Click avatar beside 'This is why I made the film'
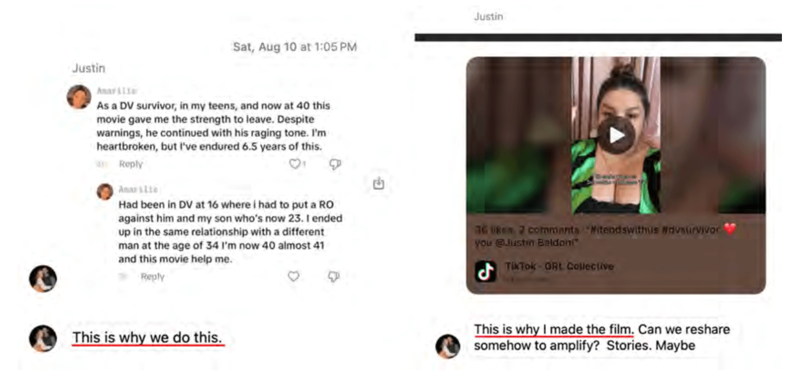The height and width of the screenshot is (372, 796). (x=447, y=346)
